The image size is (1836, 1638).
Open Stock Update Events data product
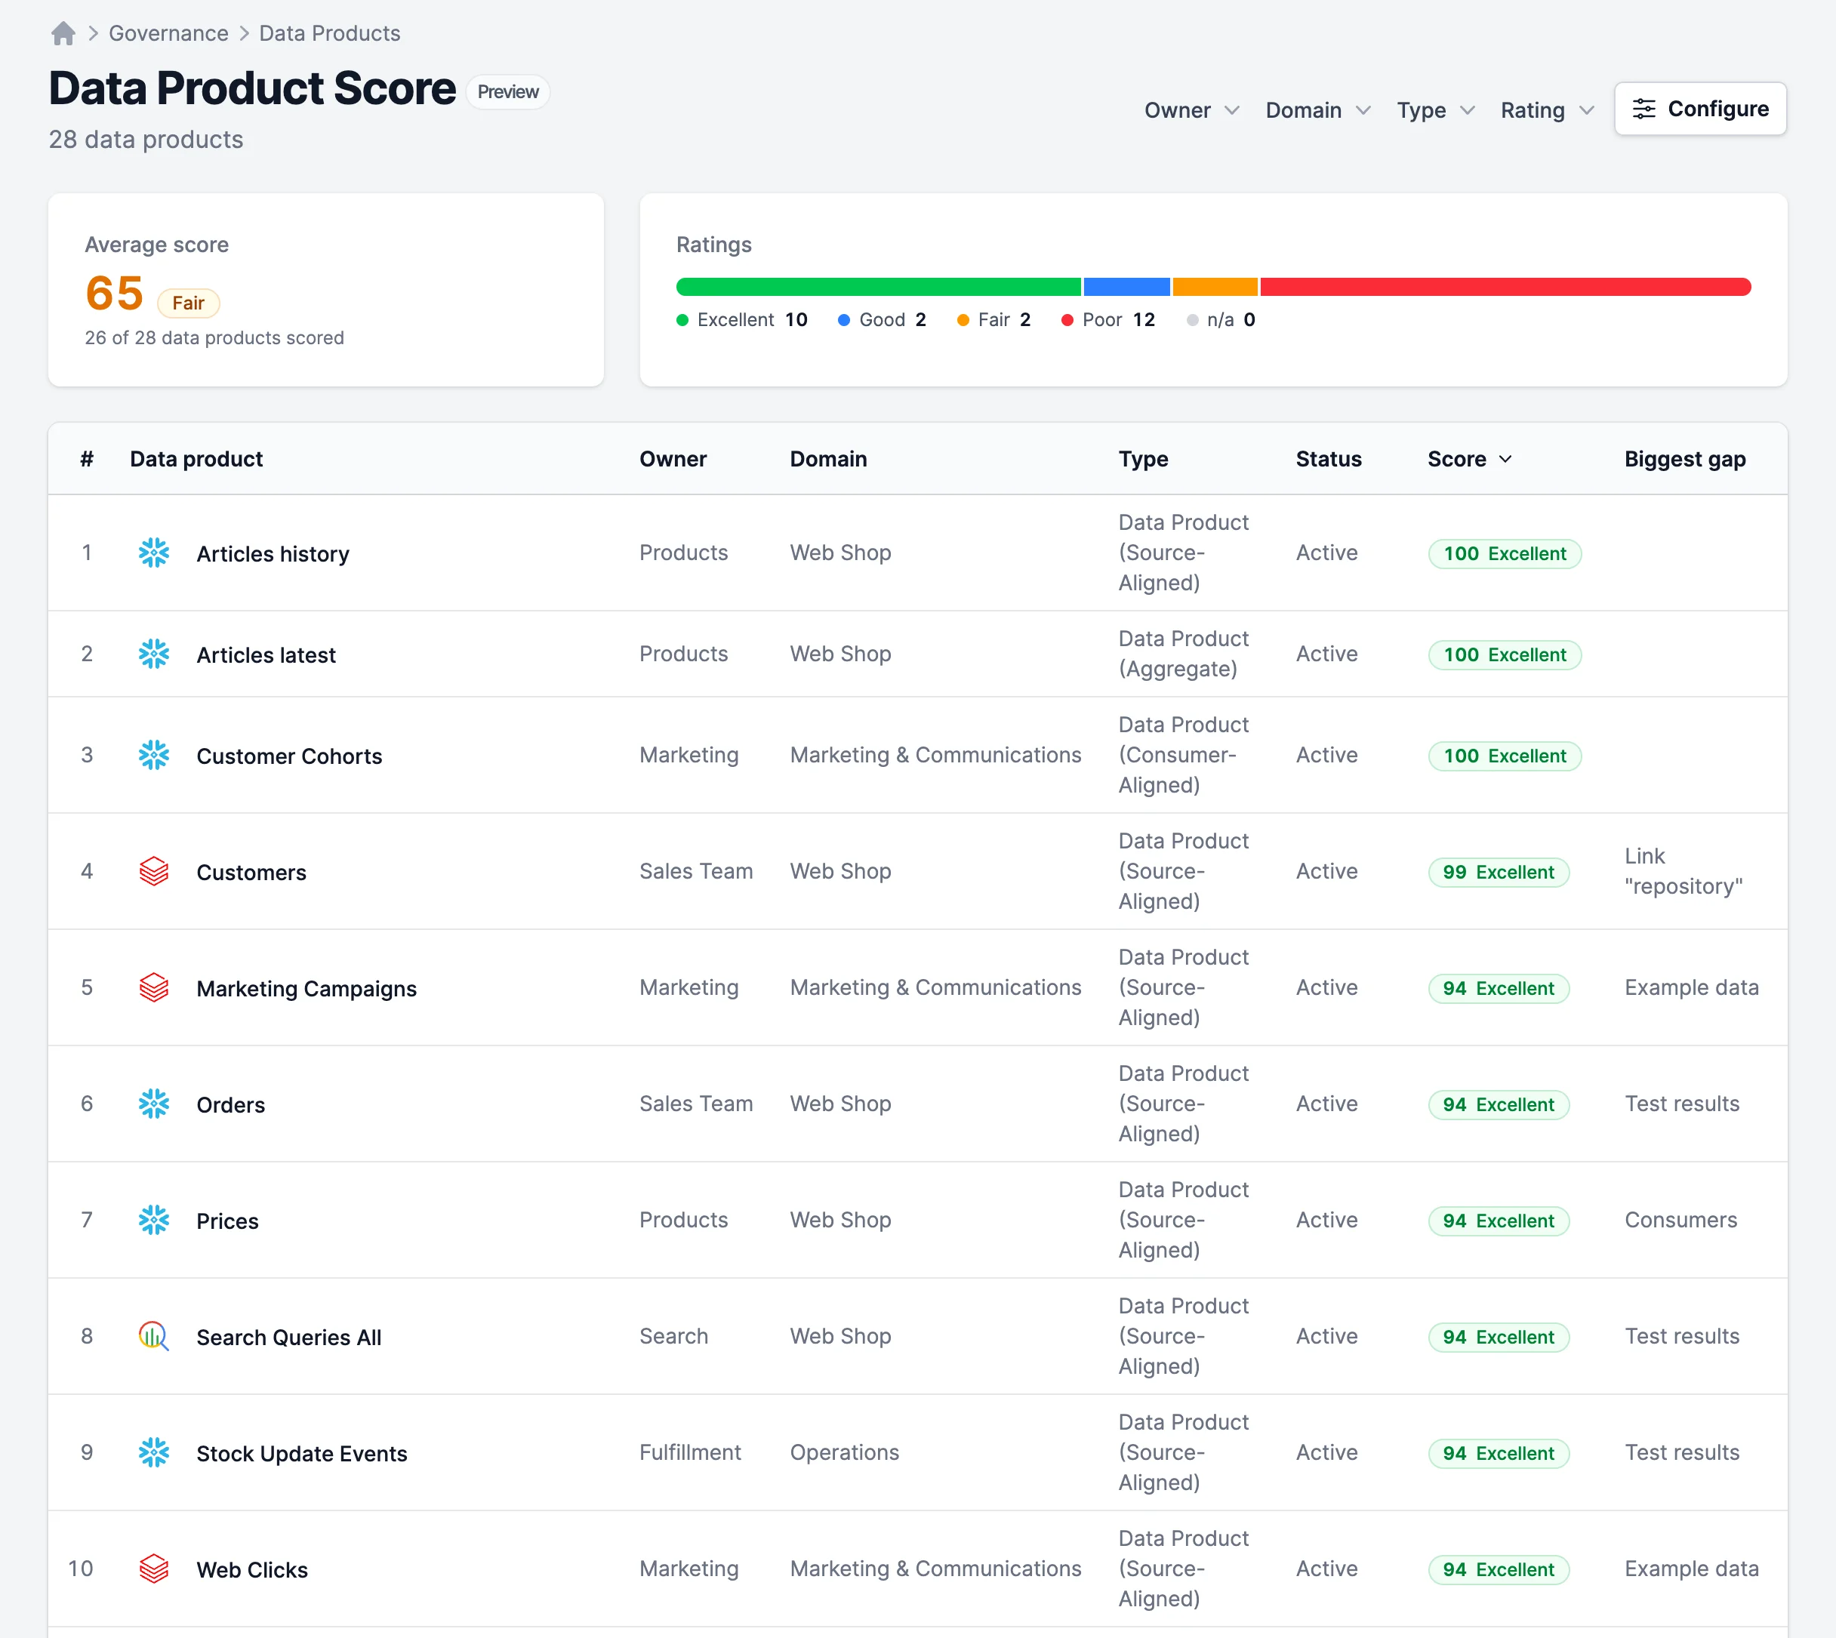pyautogui.click(x=301, y=1452)
